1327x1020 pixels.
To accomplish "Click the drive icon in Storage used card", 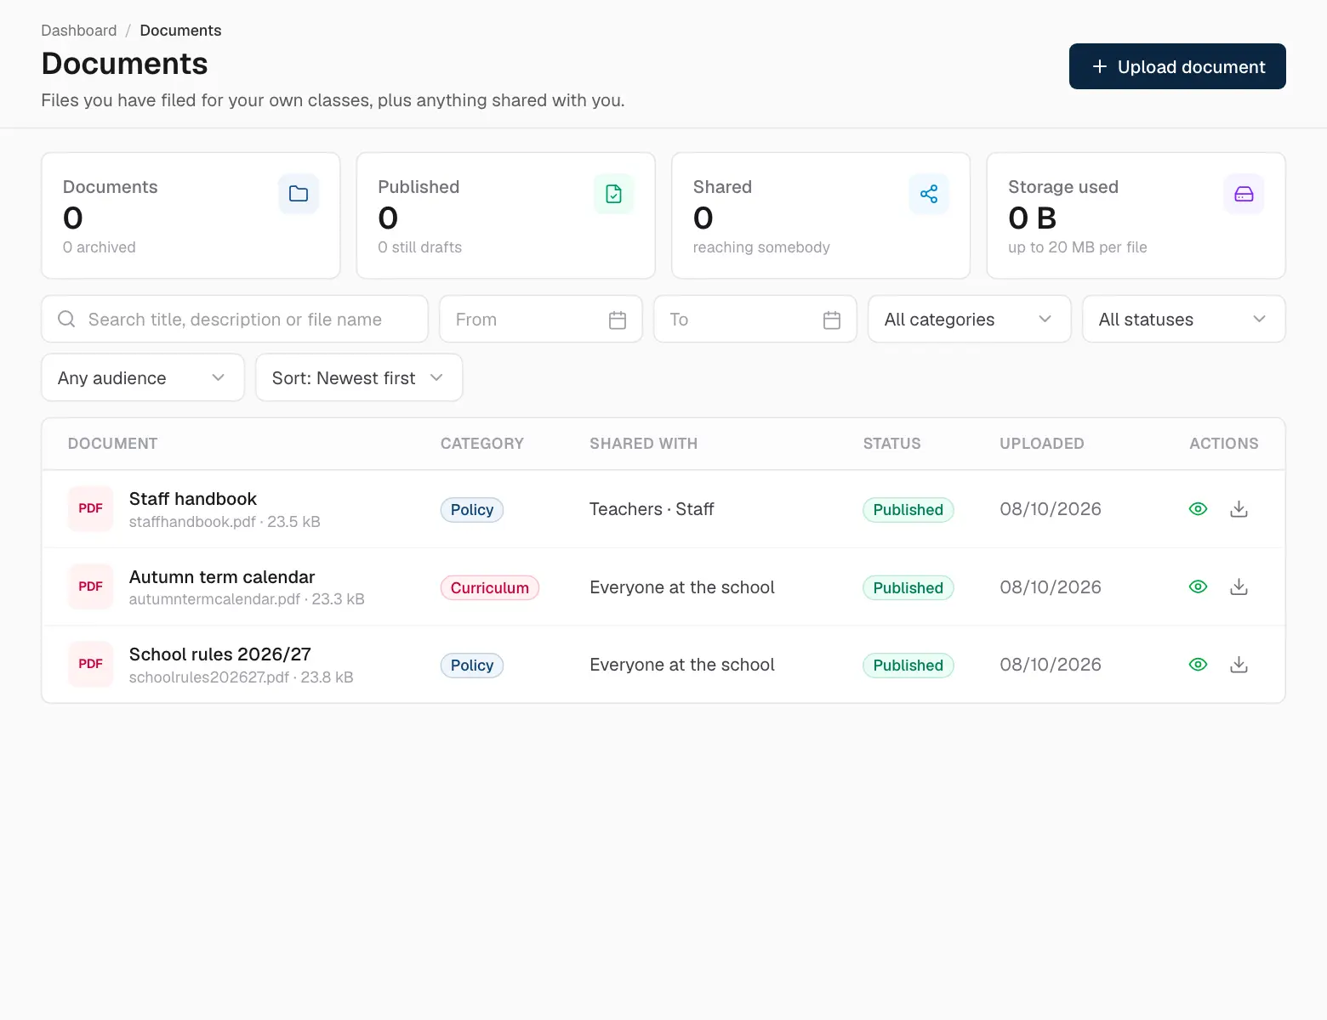I will (1244, 194).
